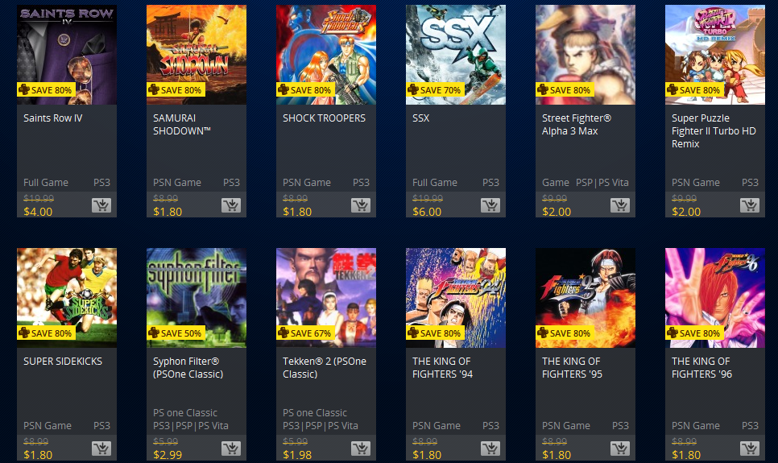Add SSX to the shopping cart
Viewport: 778px width, 463px height.
coord(490,205)
